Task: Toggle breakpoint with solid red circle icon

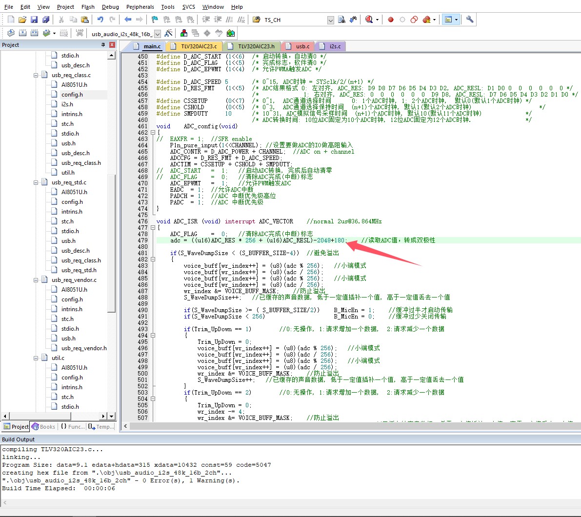Action: 391,20
